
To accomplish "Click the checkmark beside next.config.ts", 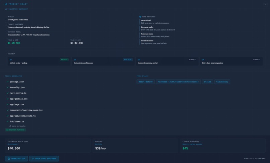I will pyautogui.click(x=8, y=93).
